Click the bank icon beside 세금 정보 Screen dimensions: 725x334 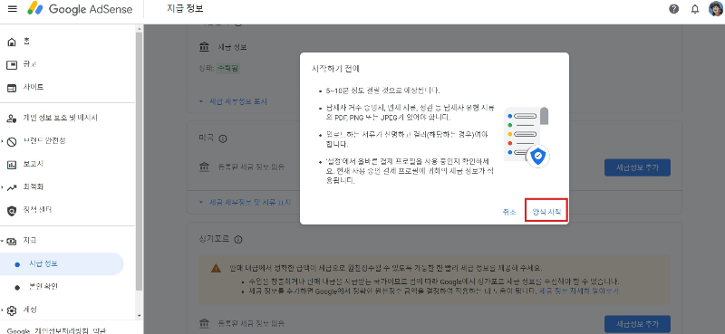click(x=204, y=47)
